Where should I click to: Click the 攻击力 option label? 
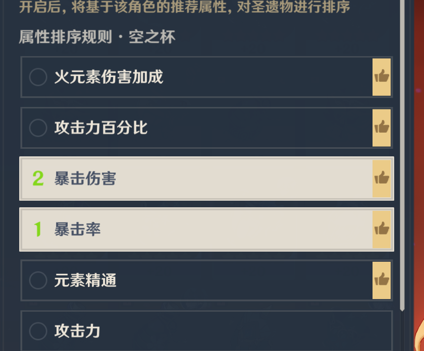click(x=77, y=331)
